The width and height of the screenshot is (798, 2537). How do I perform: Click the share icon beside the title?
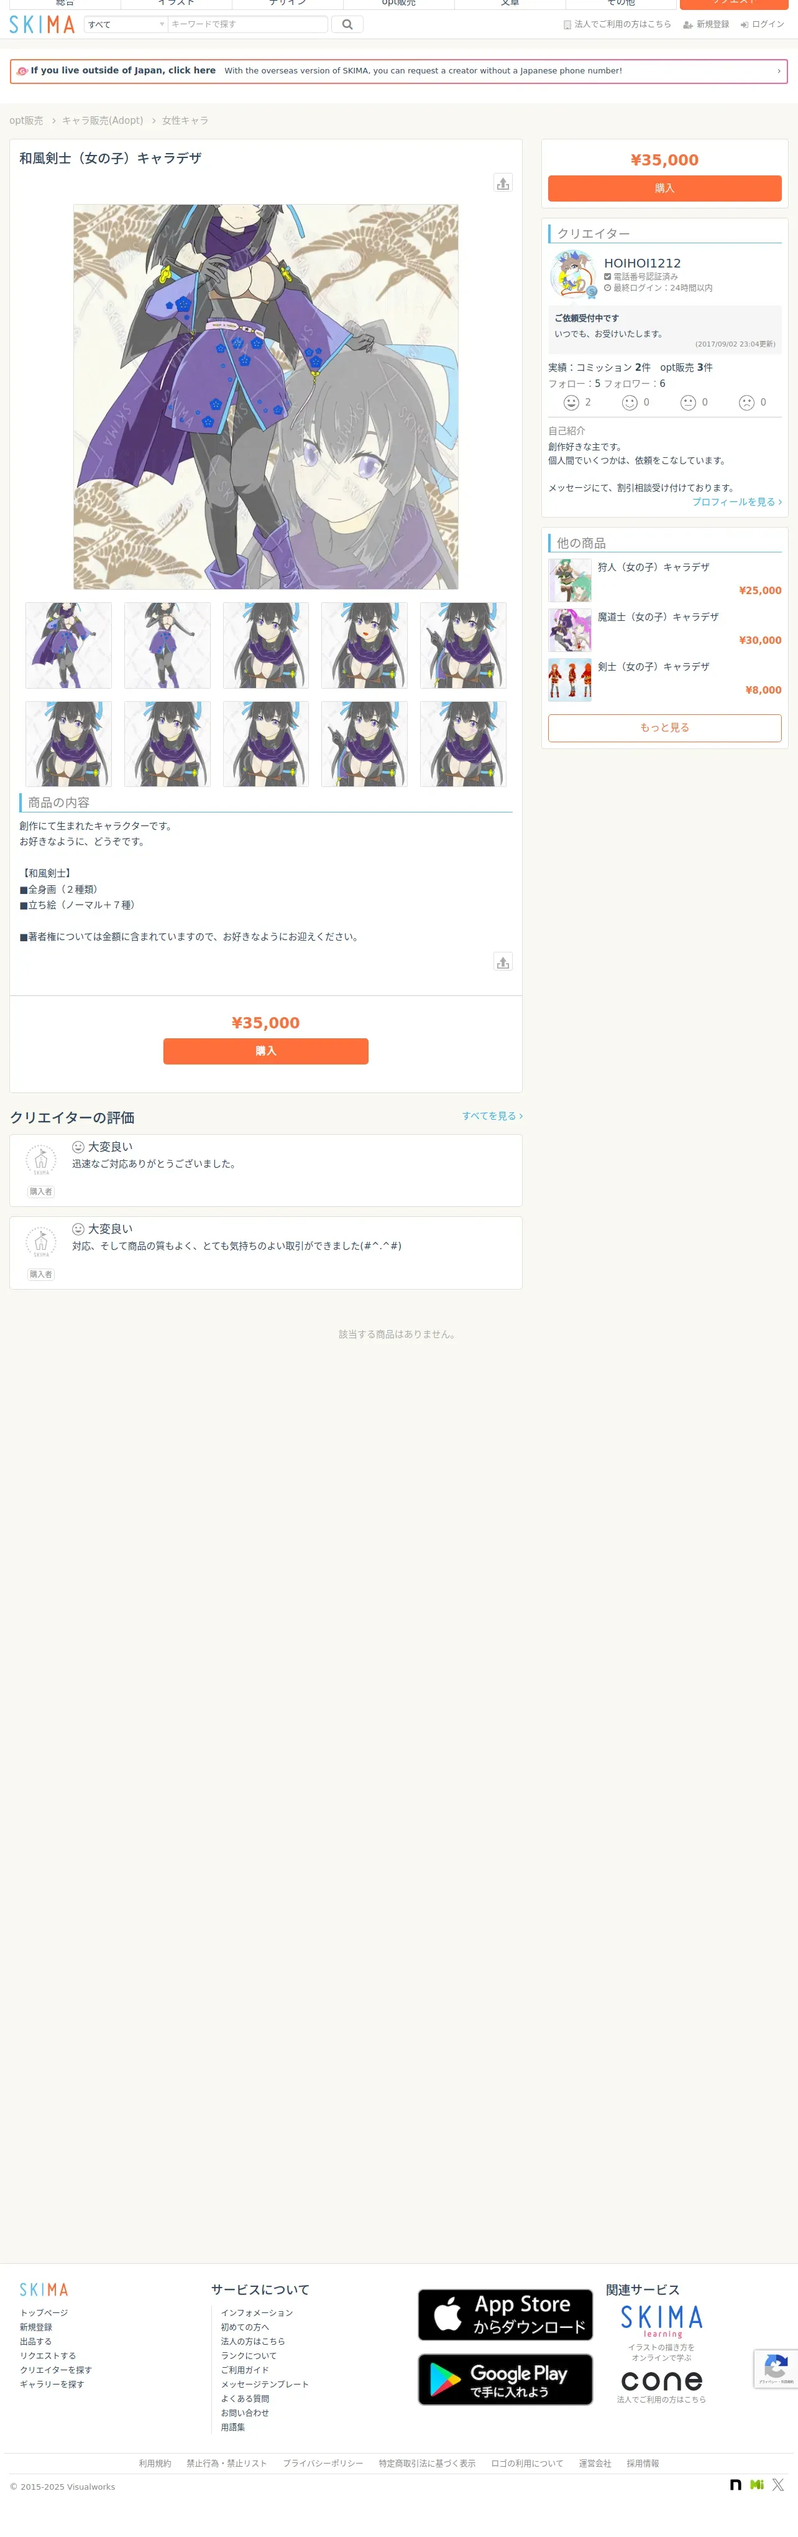(x=503, y=183)
